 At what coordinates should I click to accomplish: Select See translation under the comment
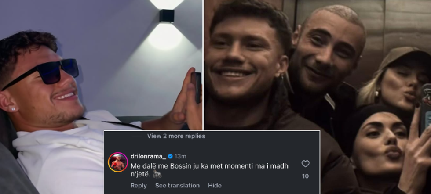click(x=177, y=186)
